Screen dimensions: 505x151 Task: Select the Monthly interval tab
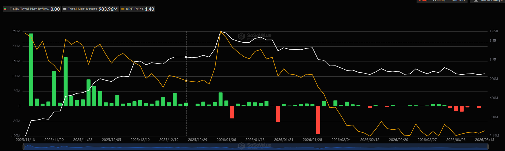click(x=458, y=1)
